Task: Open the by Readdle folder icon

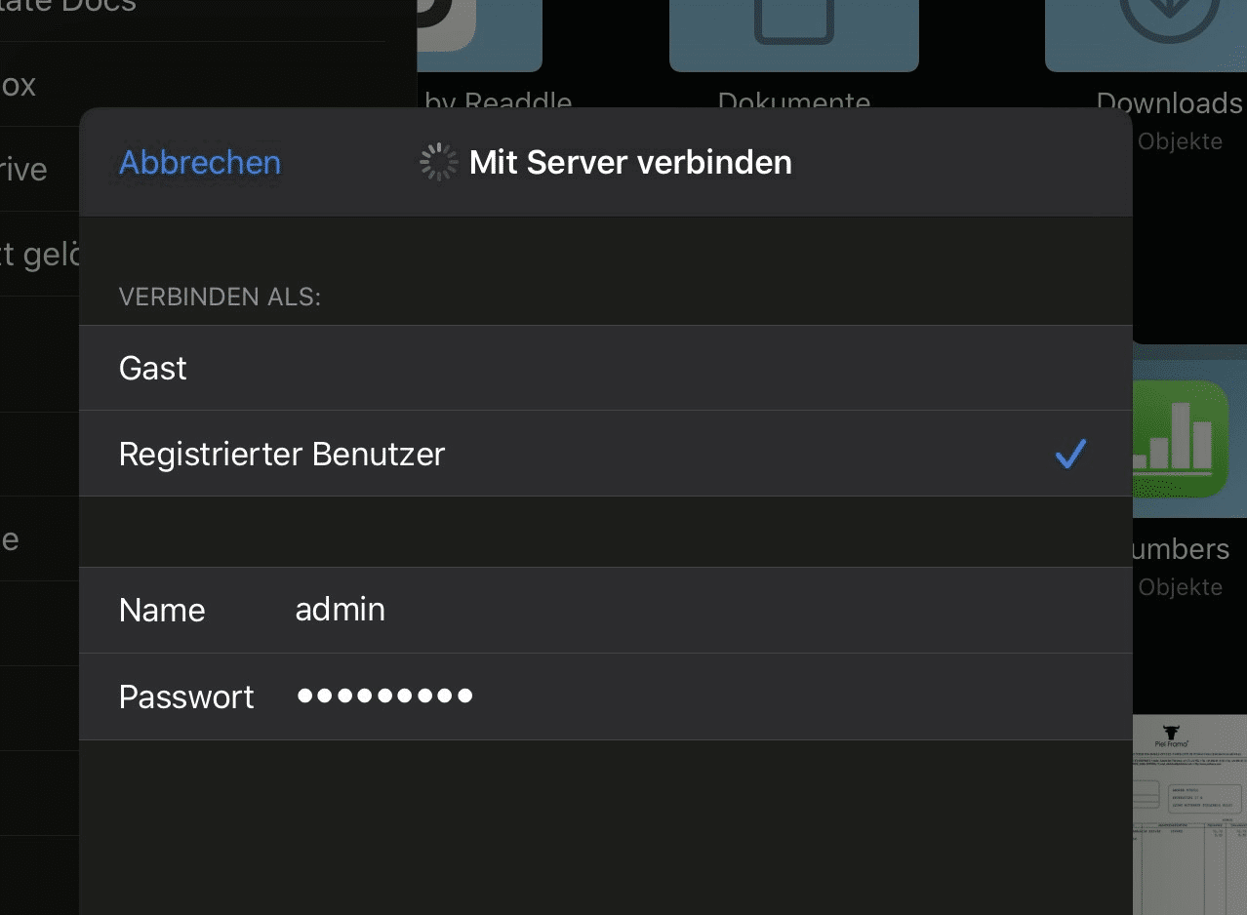Action: pos(478,29)
